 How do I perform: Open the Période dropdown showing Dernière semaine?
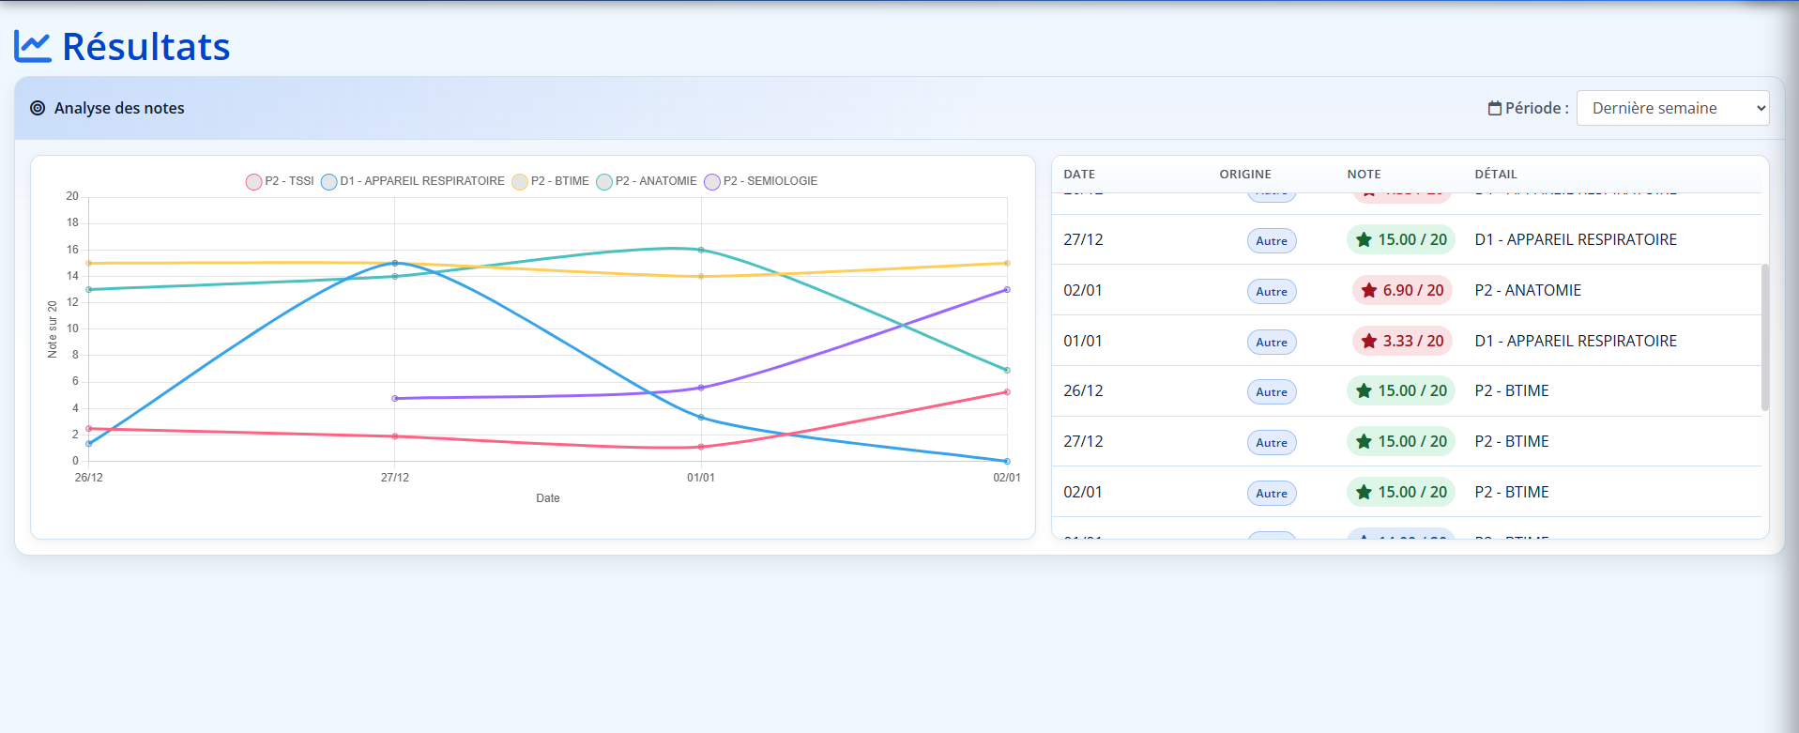pos(1672,108)
